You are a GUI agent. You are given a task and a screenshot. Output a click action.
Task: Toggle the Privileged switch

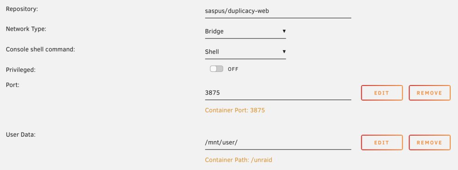217,69
